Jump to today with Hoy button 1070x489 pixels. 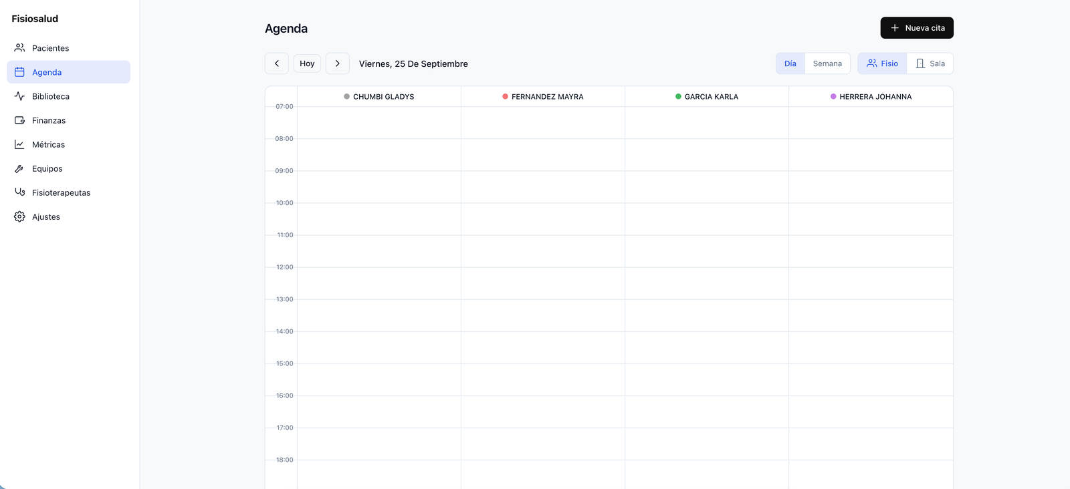[x=307, y=63]
